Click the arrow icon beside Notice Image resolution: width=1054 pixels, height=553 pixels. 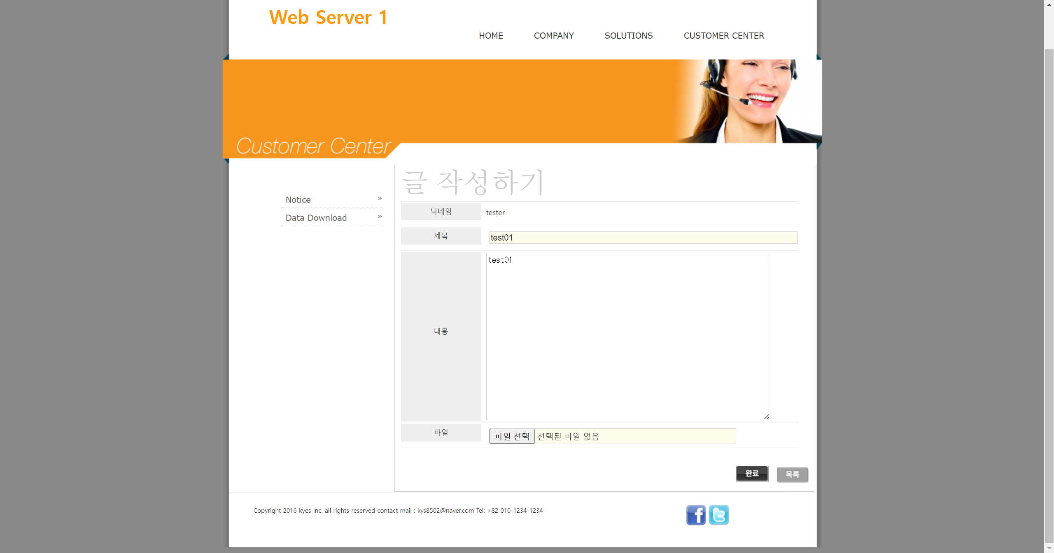click(x=380, y=199)
